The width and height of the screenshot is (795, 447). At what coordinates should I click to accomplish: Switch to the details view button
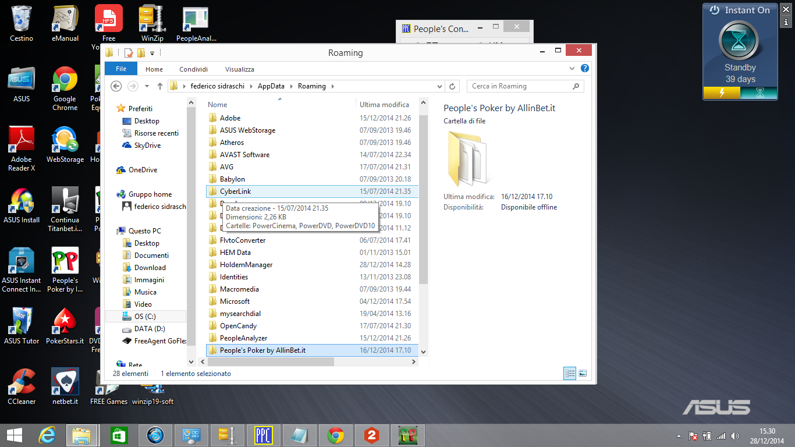tap(570, 374)
